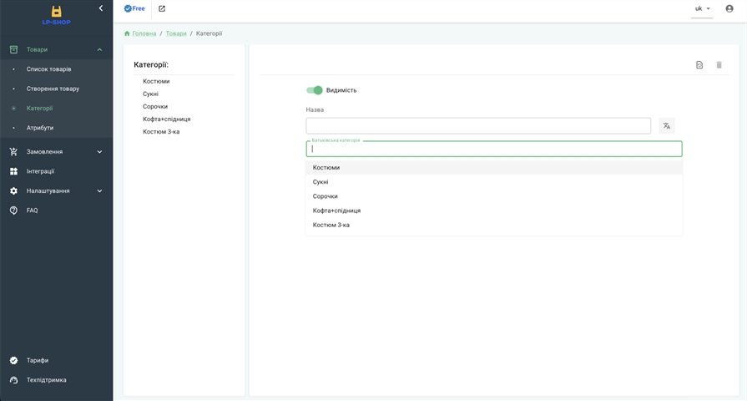Open Список товарів in sidebar
747x401 pixels.
pos(48,69)
